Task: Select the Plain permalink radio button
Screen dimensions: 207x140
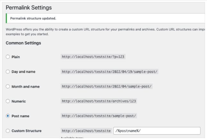Action: (8, 57)
